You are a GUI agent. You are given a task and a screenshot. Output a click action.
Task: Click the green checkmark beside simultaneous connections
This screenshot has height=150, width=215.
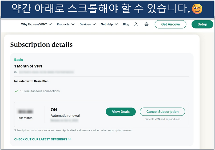[17, 91]
